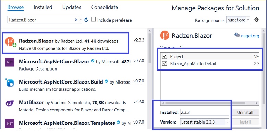Open the Consolidate tab
The image size is (267, 140).
pos(105,7)
